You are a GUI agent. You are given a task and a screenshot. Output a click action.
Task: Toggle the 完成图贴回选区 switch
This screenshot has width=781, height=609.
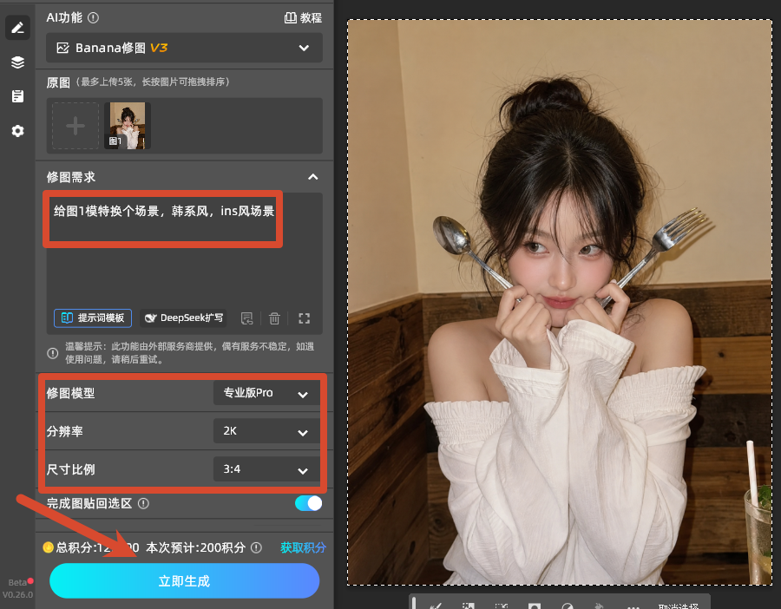(x=308, y=503)
